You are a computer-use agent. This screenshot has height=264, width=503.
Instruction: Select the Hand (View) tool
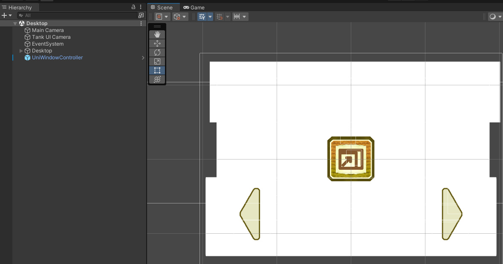tap(157, 35)
